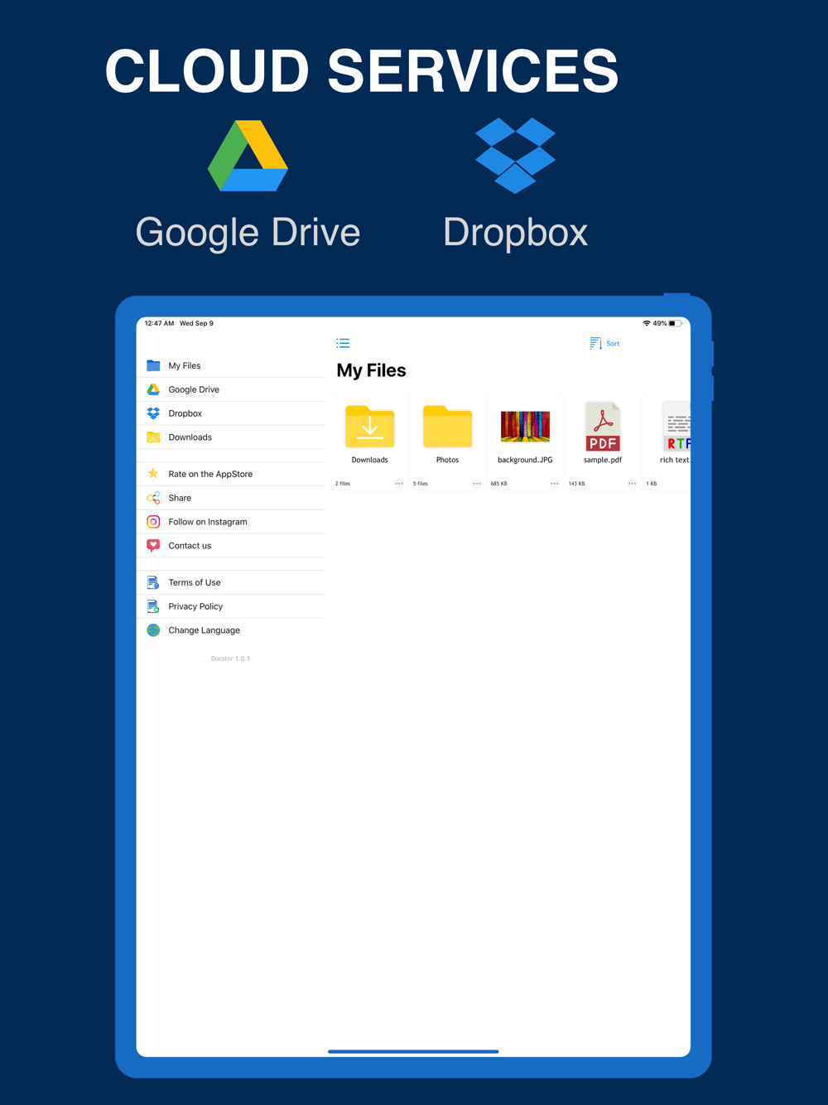Click the Google Drive icon in sidebar
The image size is (828, 1105).
pyautogui.click(x=153, y=389)
